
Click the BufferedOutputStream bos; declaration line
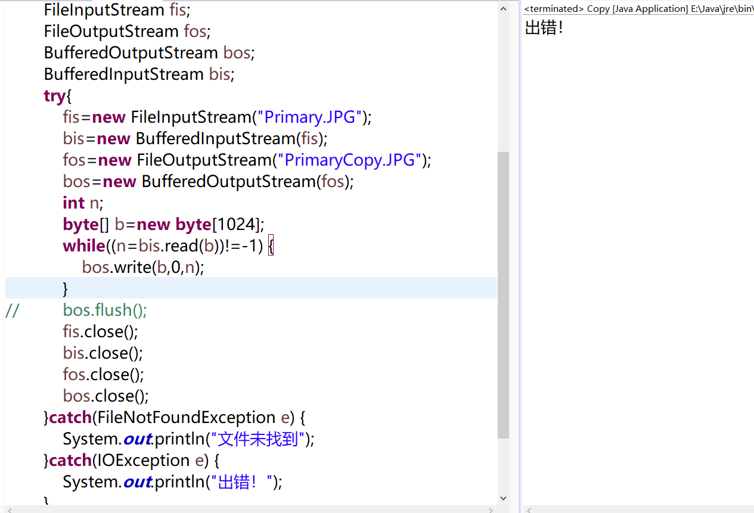[150, 52]
